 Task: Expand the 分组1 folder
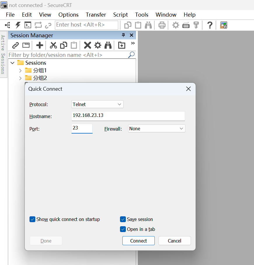point(20,71)
